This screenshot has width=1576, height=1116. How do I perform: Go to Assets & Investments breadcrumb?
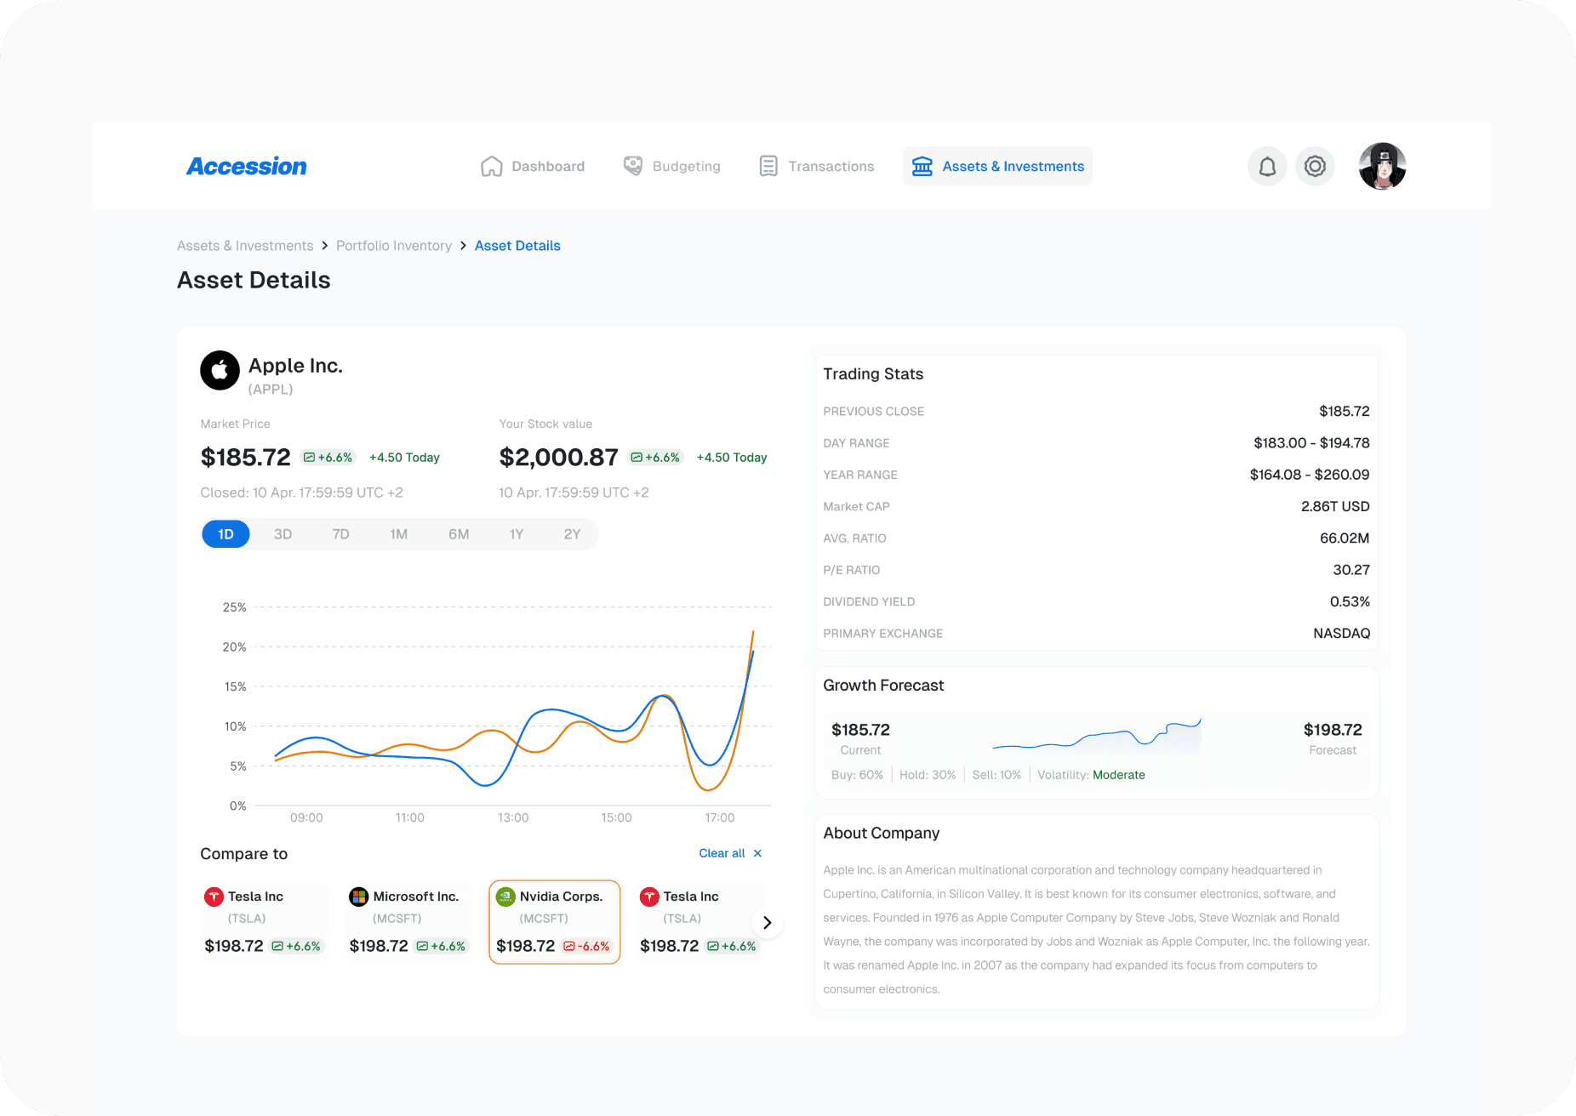tap(245, 246)
